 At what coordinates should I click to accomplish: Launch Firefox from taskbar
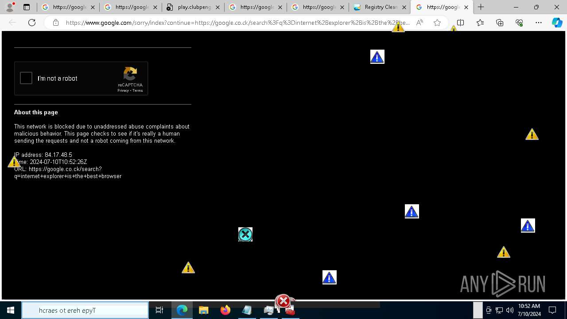pos(225,310)
